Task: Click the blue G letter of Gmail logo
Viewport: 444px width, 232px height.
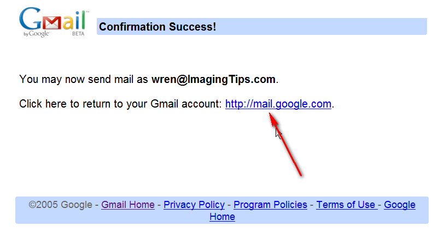Action: (x=31, y=19)
